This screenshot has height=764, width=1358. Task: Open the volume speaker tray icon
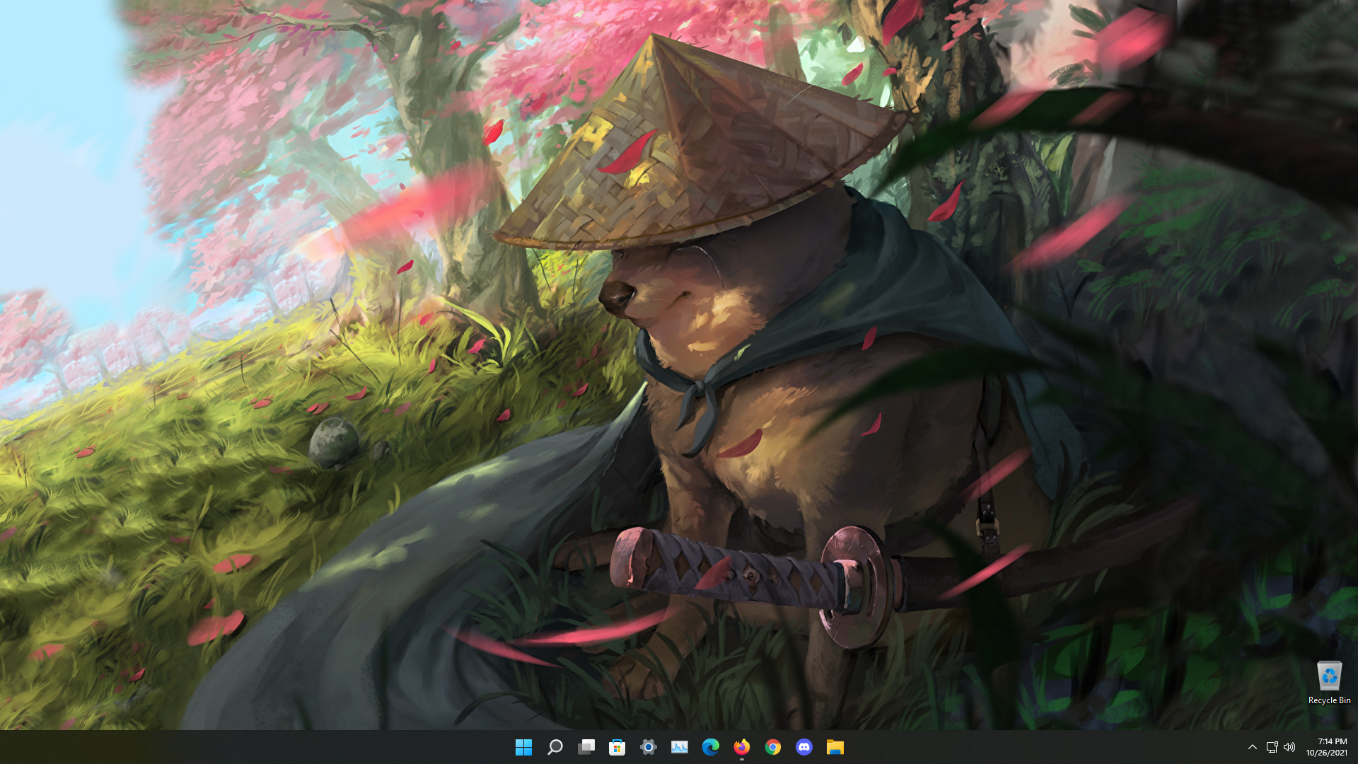pyautogui.click(x=1289, y=747)
